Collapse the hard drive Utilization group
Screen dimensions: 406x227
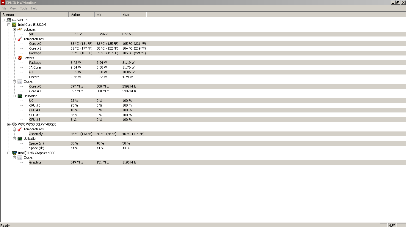click(14, 139)
